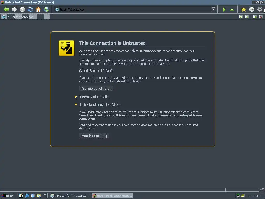Click the 'What Should I Do?' heading
Screen dimensions: 265x199
pyautogui.click(x=96, y=71)
